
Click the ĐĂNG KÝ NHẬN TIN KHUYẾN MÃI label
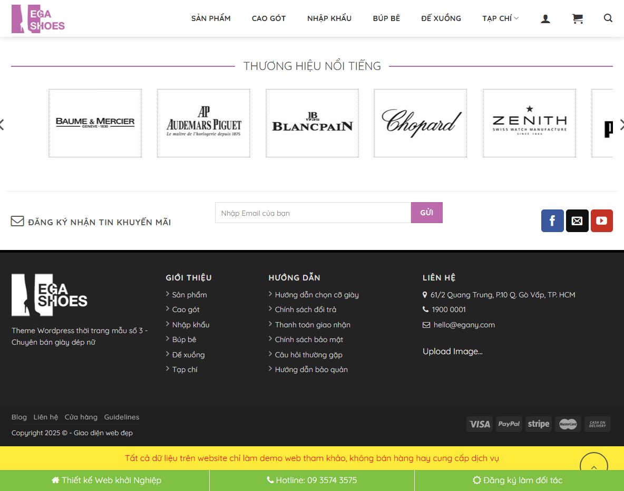100,222
